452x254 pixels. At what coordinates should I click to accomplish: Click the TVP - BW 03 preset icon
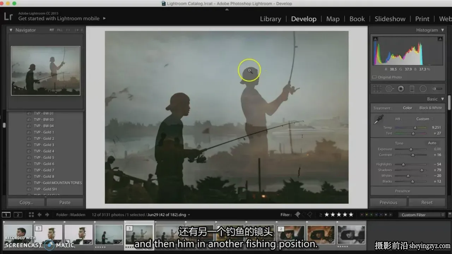tap(29, 120)
